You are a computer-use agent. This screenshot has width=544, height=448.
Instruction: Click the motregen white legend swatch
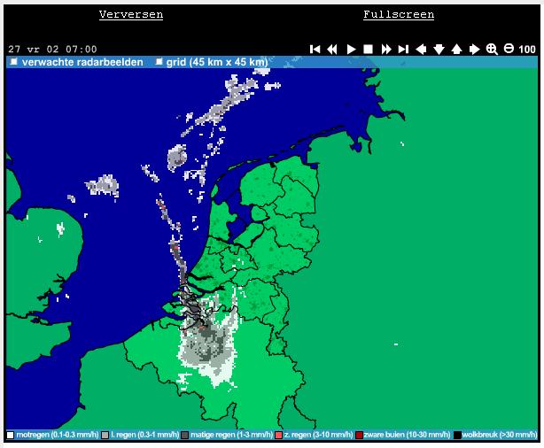(11, 435)
